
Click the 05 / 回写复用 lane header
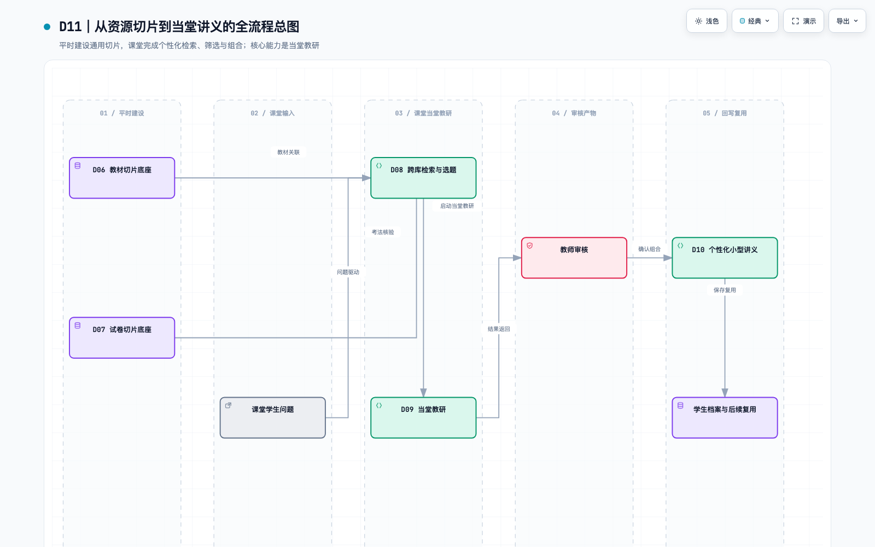pos(725,113)
